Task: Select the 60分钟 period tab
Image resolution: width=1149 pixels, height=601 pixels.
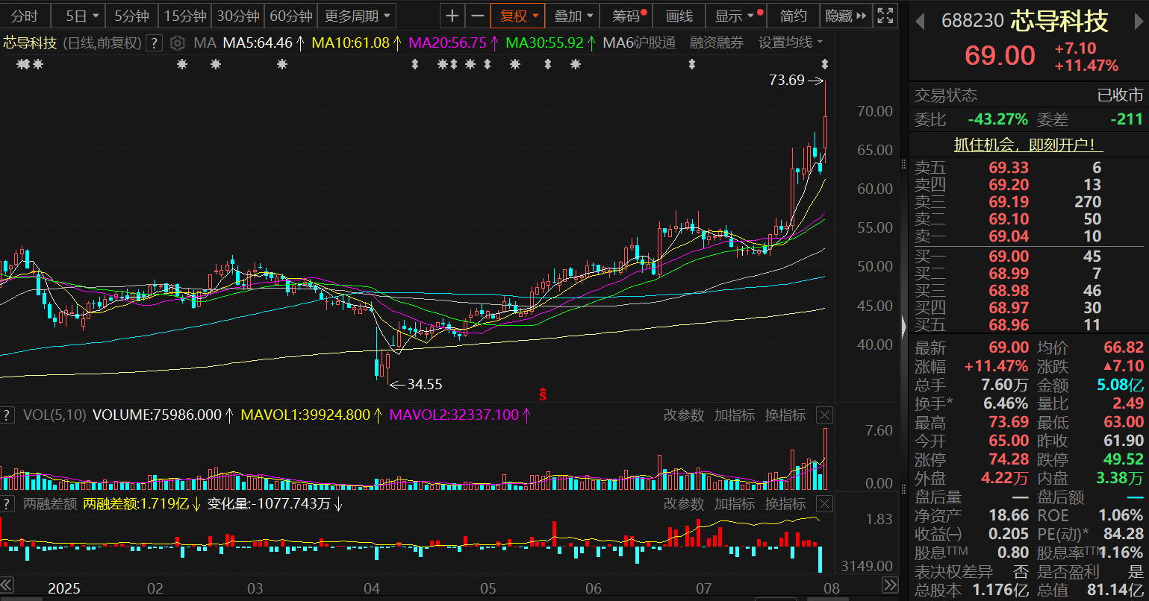Action: coord(290,16)
